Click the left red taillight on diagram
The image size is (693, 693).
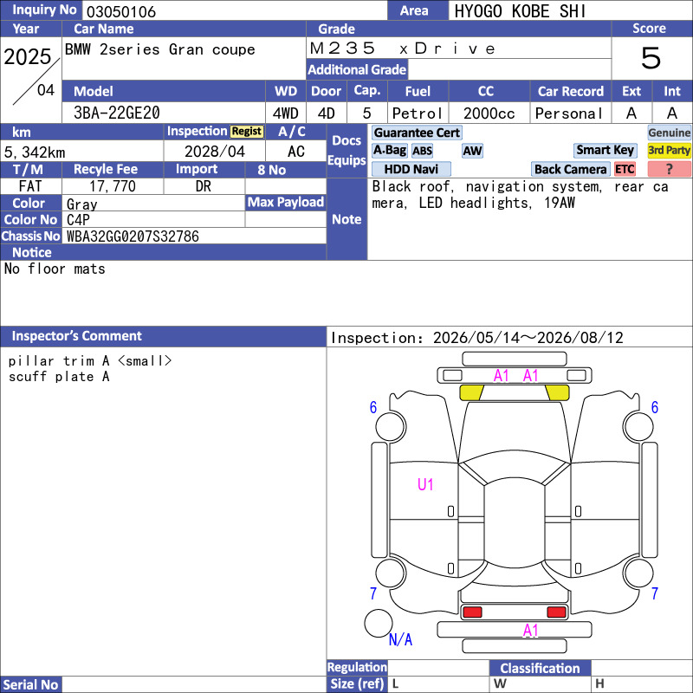click(472, 612)
